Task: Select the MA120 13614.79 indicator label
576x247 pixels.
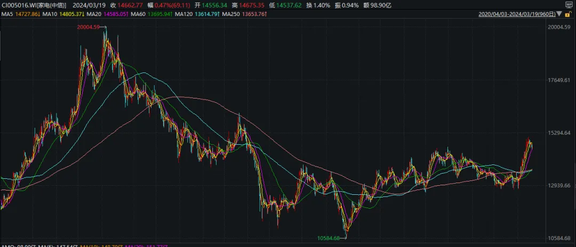Action: coord(198,14)
